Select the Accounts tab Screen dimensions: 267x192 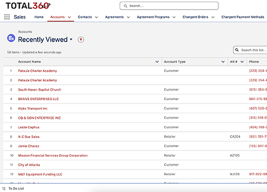point(58,17)
